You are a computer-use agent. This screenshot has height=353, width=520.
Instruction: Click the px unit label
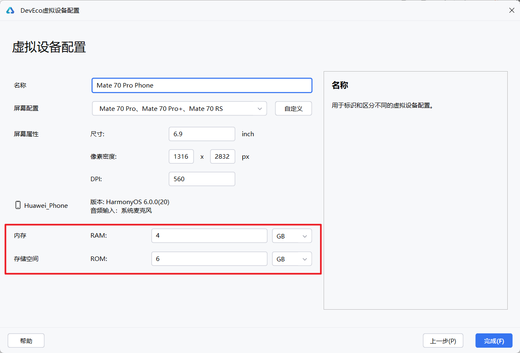(x=245, y=156)
